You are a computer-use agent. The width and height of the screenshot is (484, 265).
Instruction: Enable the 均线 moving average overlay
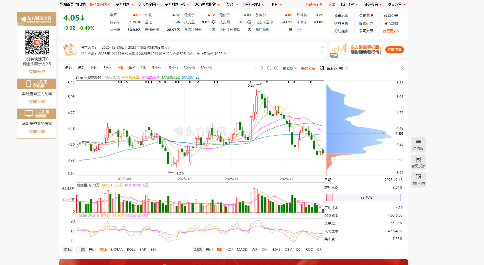coord(103,250)
